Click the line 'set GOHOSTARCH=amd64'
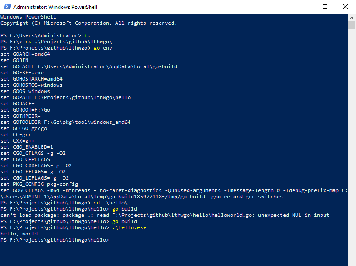The width and height of the screenshot is (356, 266). tap(31, 79)
